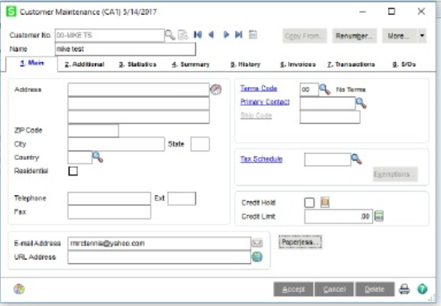Click the Cancel button
441x306 pixels.
coord(334,289)
